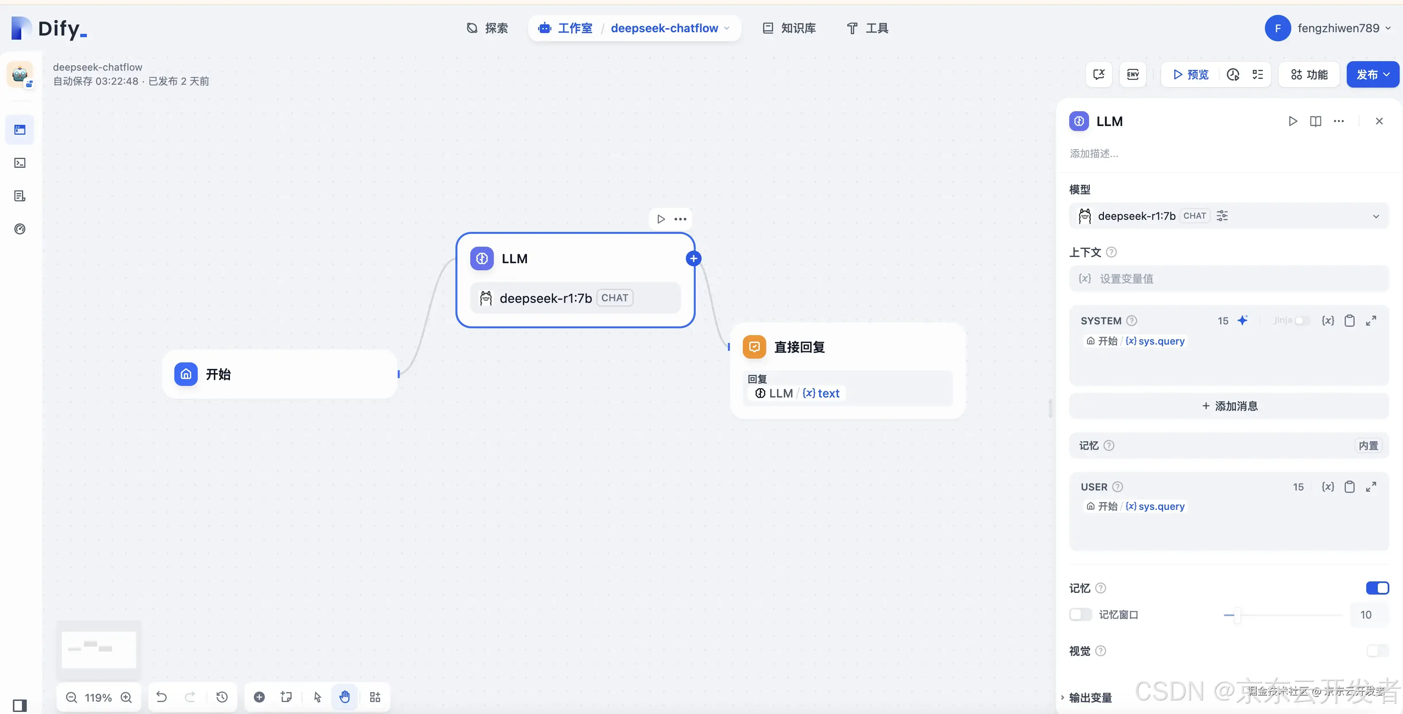The width and height of the screenshot is (1403, 714).
Task: Click the blue 发布 publish button
Action: point(1372,74)
